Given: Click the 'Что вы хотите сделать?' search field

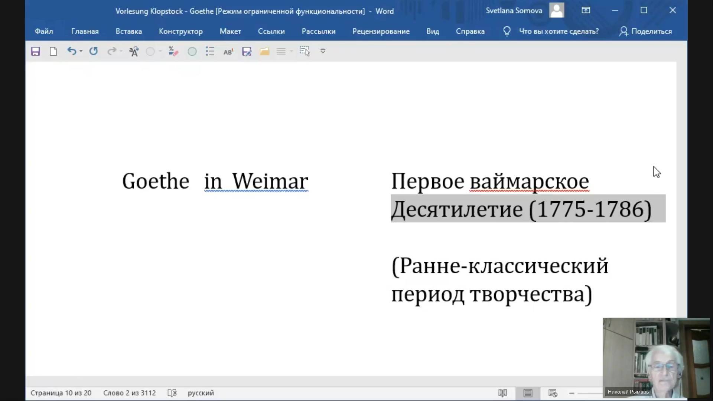Looking at the screenshot, I should (x=559, y=32).
